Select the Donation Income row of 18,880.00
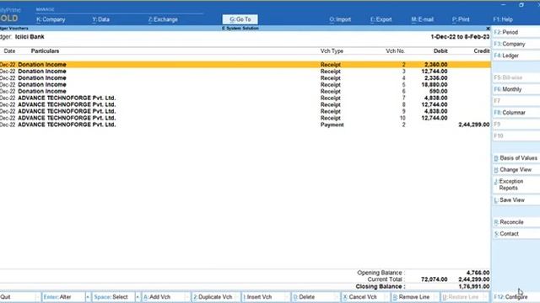 [246, 84]
